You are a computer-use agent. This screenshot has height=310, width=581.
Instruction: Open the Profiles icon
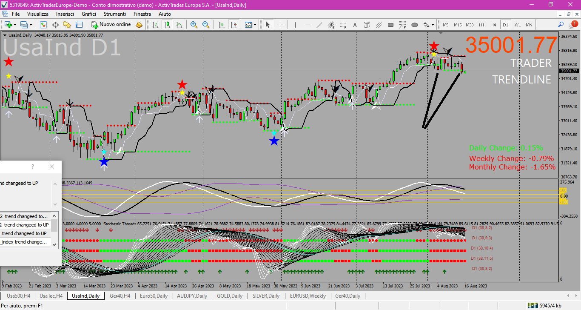pyautogui.click(x=24, y=25)
